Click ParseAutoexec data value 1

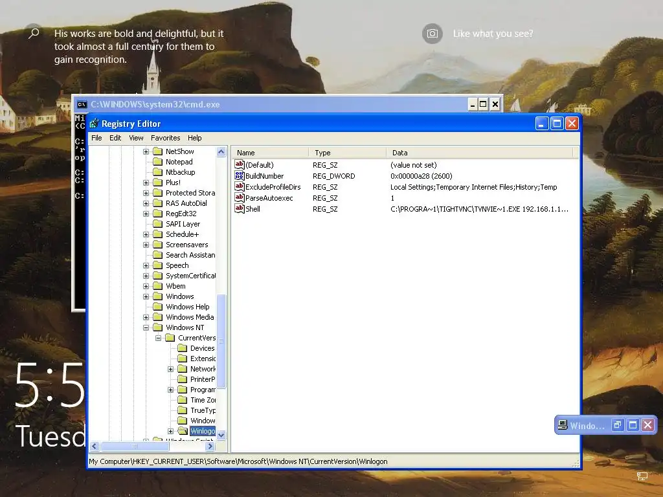pos(392,198)
